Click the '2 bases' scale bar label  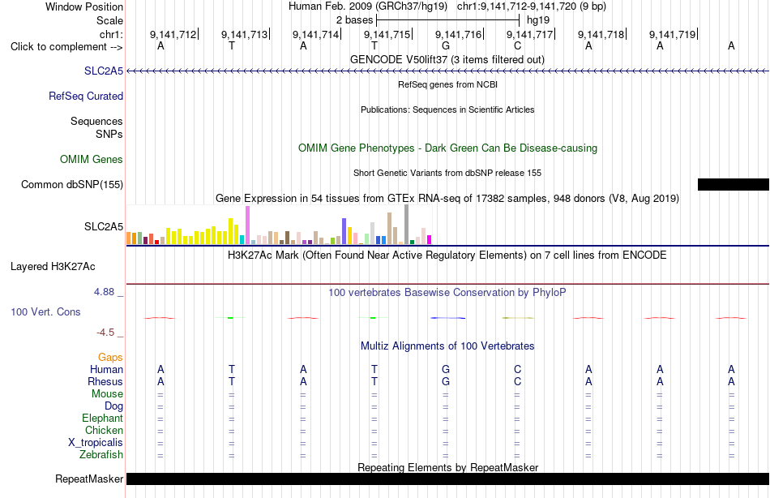(x=354, y=20)
